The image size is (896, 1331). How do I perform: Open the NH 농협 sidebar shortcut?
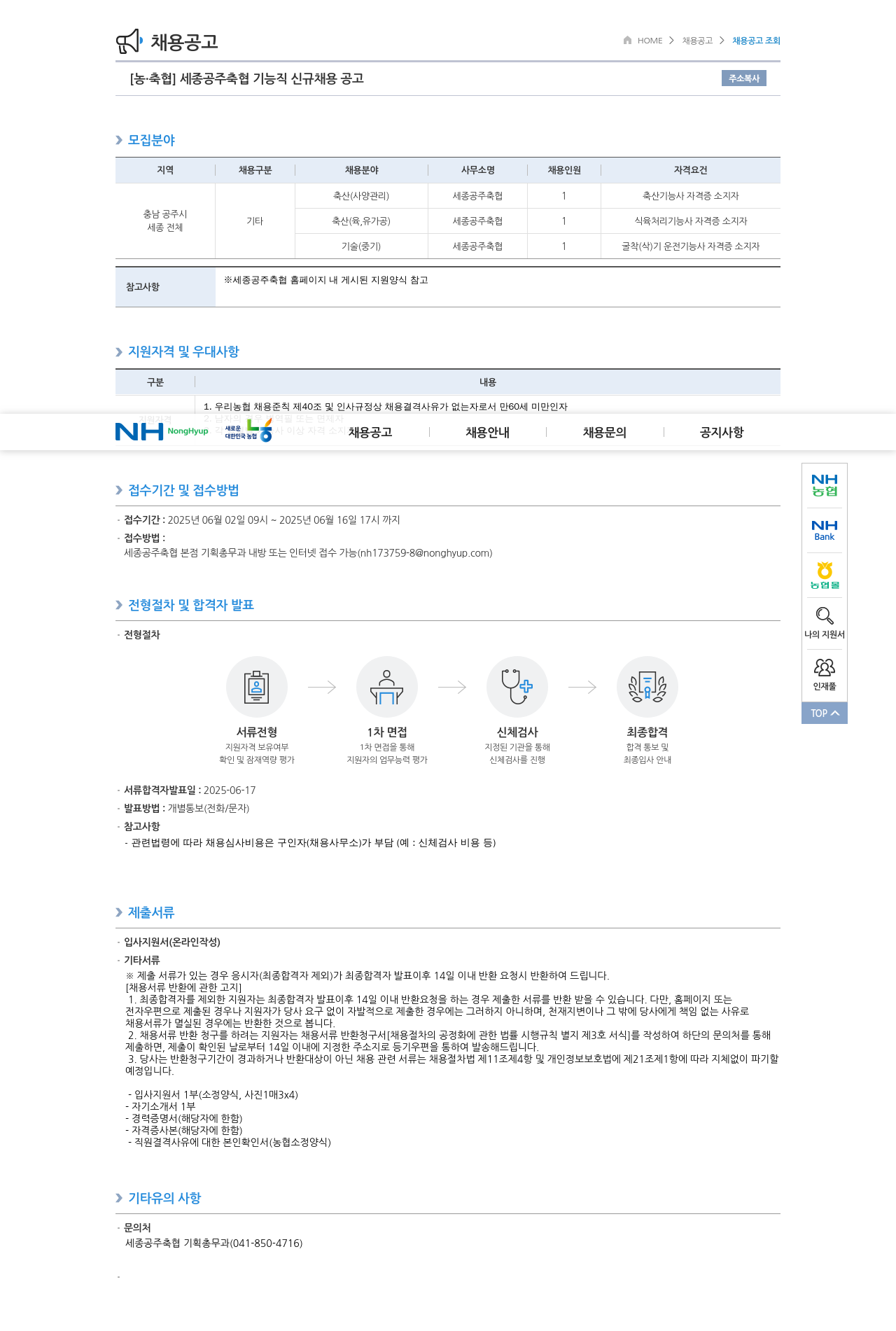click(x=825, y=485)
